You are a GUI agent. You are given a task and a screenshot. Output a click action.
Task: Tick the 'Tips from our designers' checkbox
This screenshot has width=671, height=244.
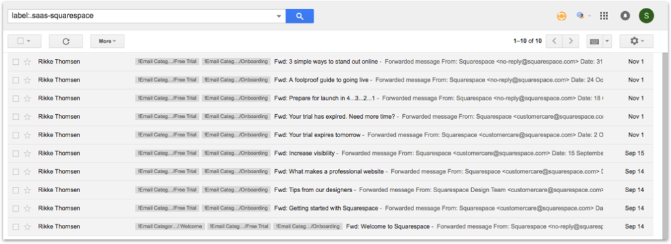click(16, 190)
